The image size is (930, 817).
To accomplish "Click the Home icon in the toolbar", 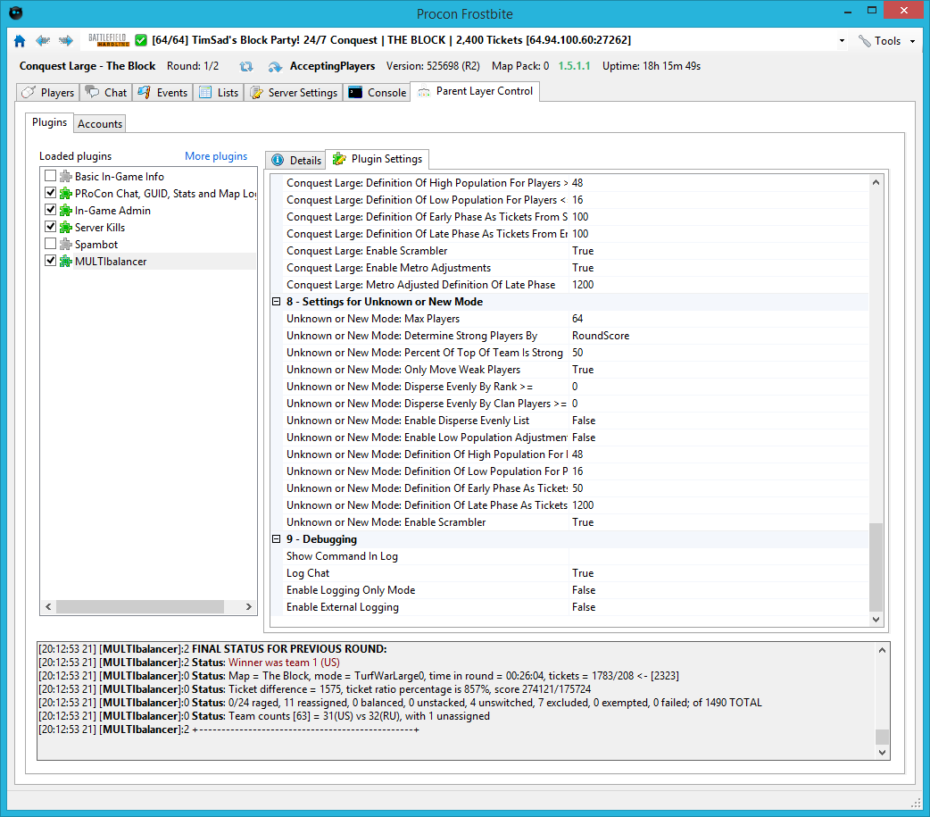I will (20, 41).
